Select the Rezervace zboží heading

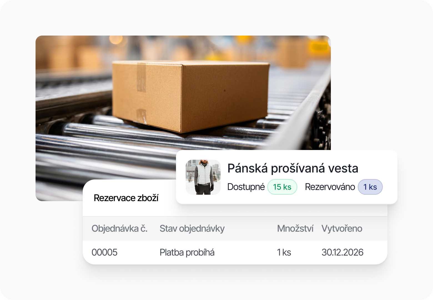[126, 198]
